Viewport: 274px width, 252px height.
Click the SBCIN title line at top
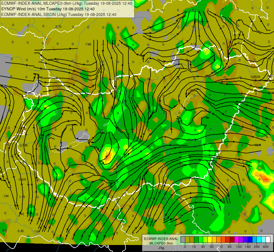coord(59,15)
